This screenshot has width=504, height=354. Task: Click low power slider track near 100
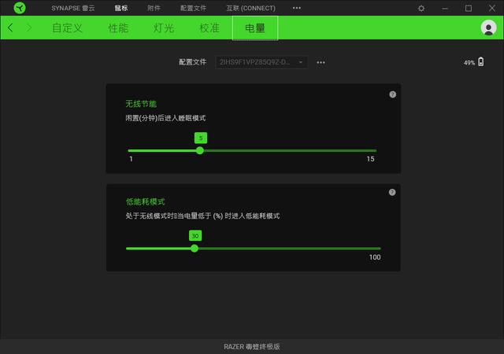click(x=376, y=249)
